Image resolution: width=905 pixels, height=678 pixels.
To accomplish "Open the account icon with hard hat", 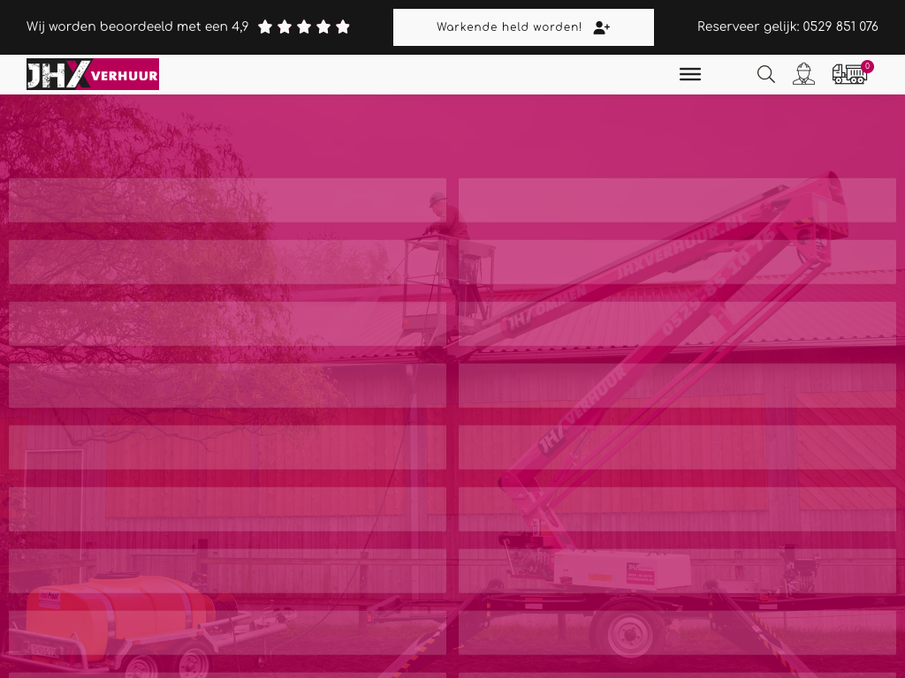I will (x=803, y=74).
